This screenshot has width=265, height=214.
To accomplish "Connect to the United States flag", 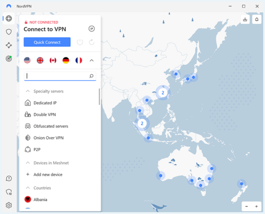I will pos(27,60).
